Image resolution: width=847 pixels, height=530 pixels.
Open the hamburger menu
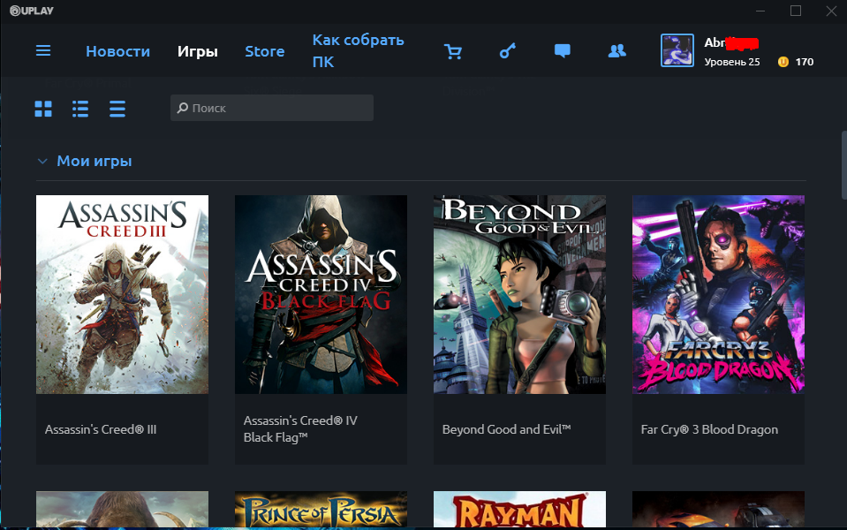[43, 50]
